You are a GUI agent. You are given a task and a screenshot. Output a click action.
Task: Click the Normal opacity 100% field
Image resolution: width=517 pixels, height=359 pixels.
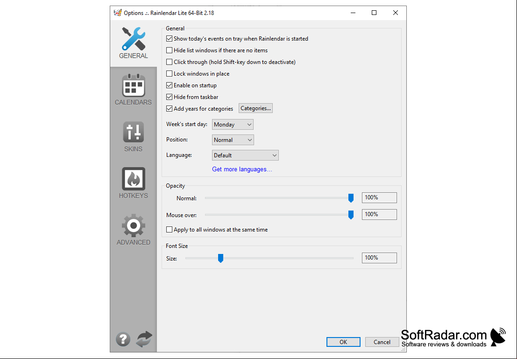pyautogui.click(x=379, y=197)
